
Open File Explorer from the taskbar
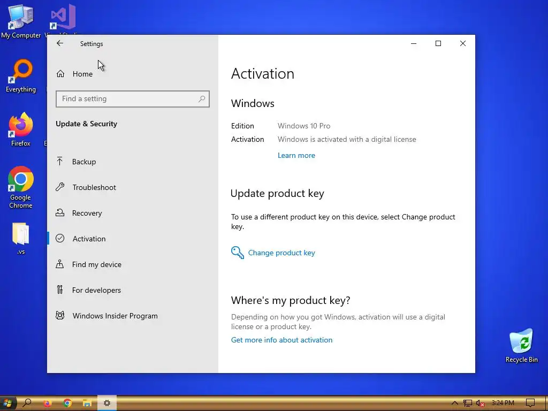[87, 404]
